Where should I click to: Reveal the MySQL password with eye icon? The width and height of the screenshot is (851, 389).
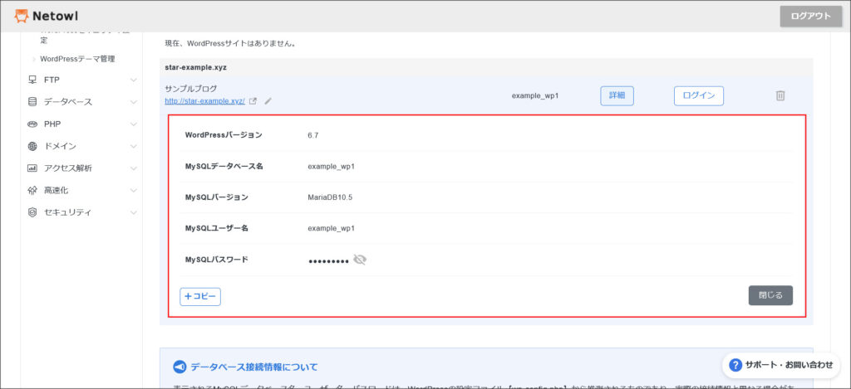[360, 260]
